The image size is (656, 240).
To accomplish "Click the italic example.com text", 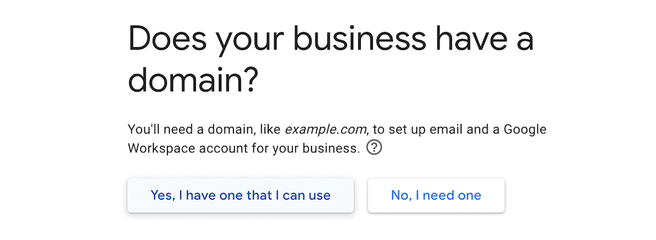I will 326,129.
